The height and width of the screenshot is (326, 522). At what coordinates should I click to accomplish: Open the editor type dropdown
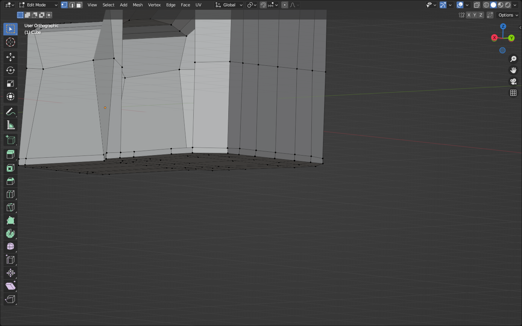[x=10, y=5]
